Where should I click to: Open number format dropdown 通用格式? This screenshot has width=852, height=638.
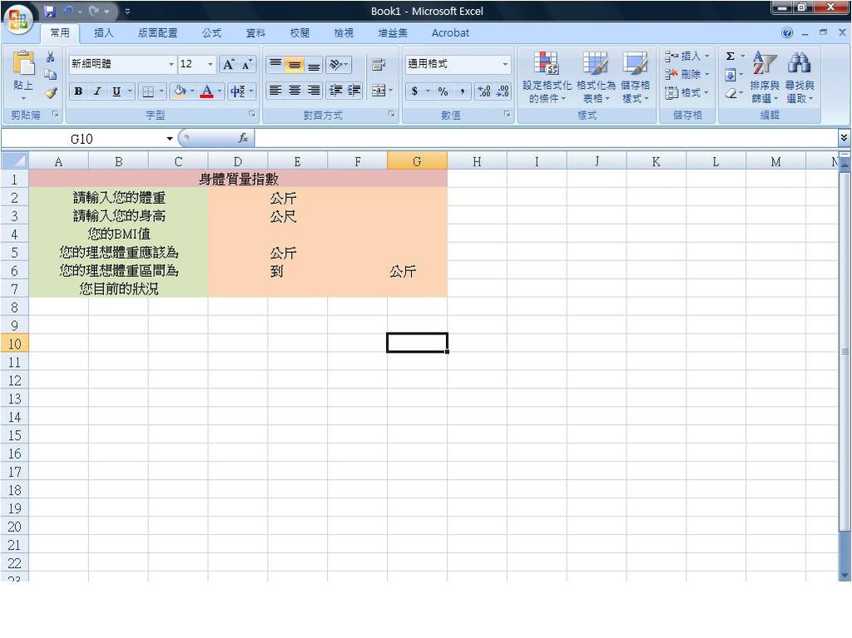tap(505, 64)
